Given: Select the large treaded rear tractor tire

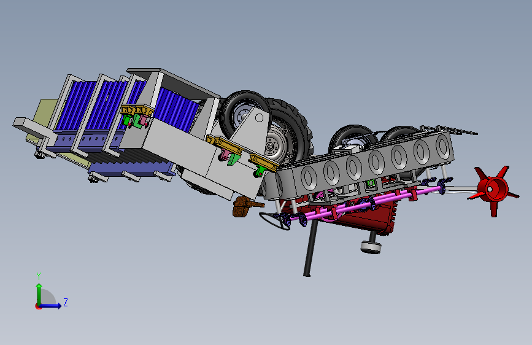Looking at the screenshot, I should (x=293, y=131).
